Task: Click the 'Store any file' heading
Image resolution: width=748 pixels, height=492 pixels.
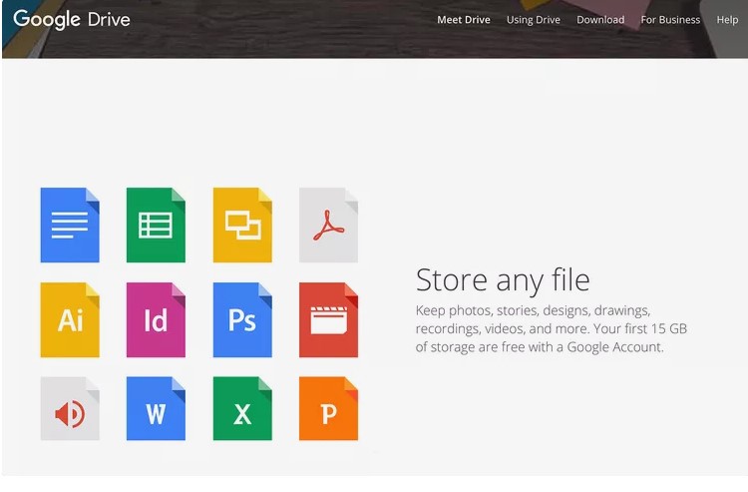Action: click(503, 280)
